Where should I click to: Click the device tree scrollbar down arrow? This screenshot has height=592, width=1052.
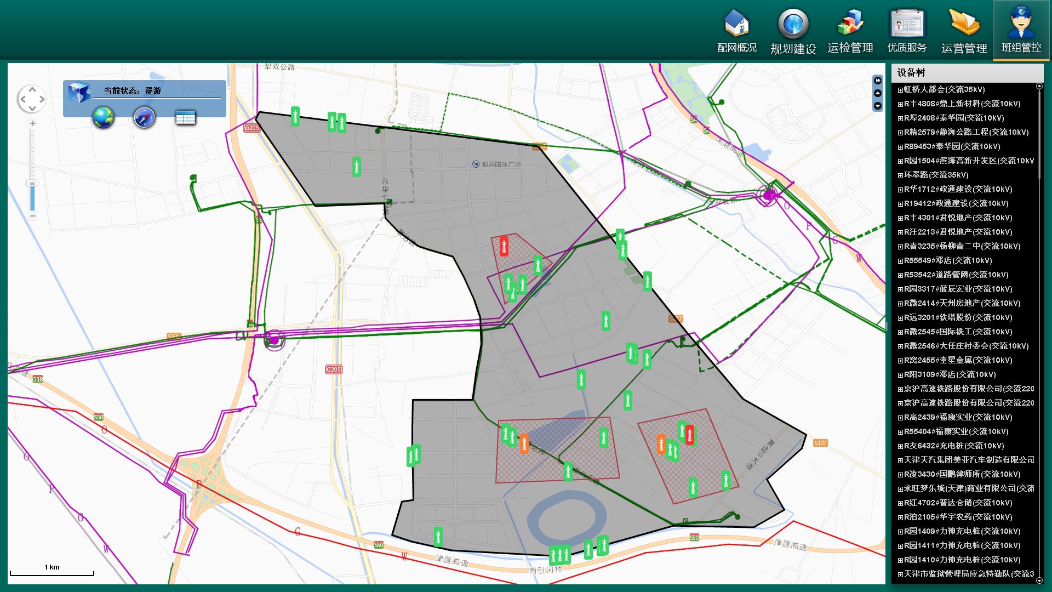click(1039, 580)
